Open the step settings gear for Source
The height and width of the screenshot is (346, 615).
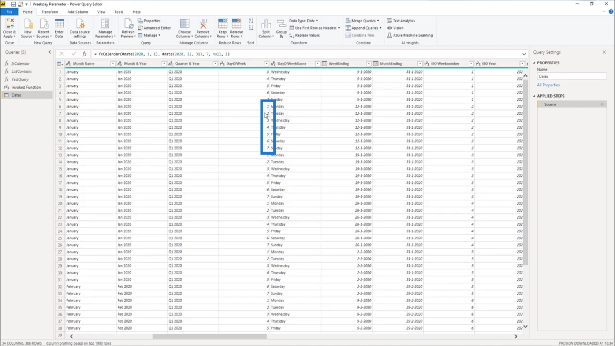point(602,104)
